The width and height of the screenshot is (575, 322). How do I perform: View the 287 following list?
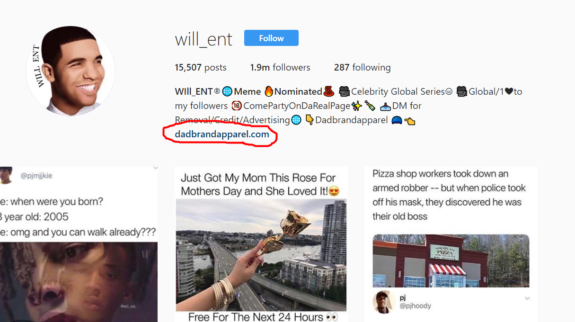point(363,67)
